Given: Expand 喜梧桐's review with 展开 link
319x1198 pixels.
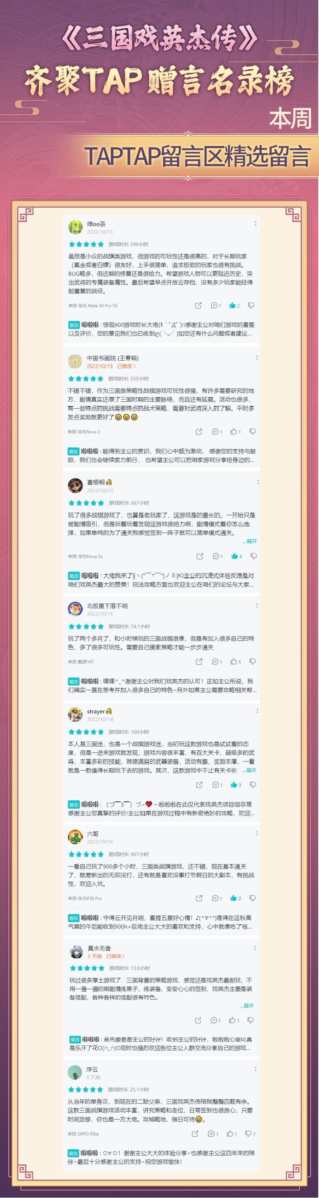Looking at the screenshot, I should pos(250,541).
